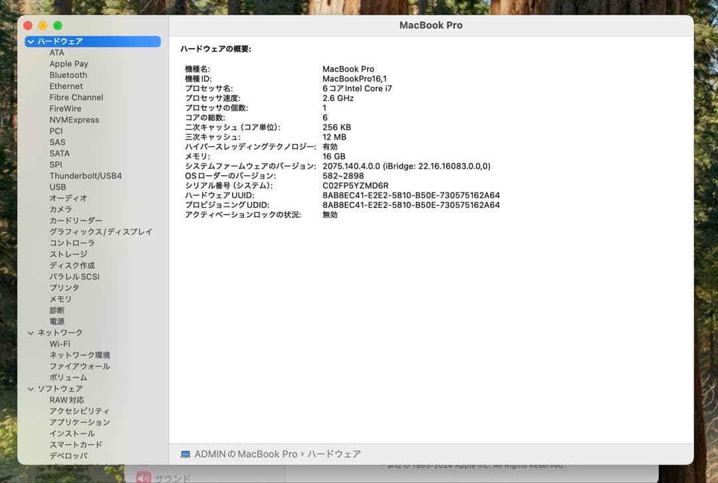
Task: Select Bluetooth in the sidebar
Action: click(x=68, y=74)
